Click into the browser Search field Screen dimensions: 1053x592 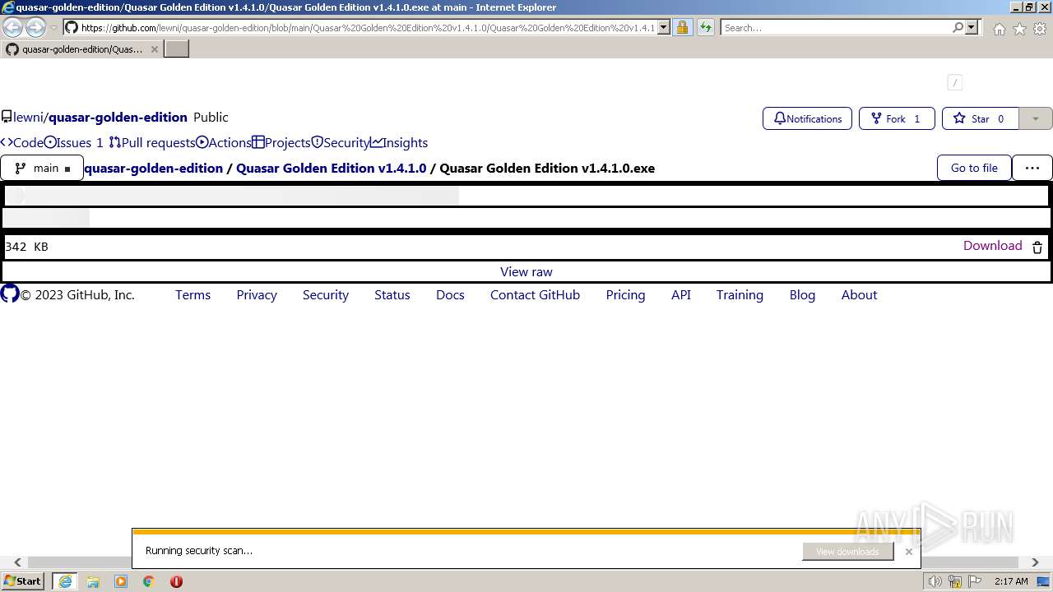(835, 28)
